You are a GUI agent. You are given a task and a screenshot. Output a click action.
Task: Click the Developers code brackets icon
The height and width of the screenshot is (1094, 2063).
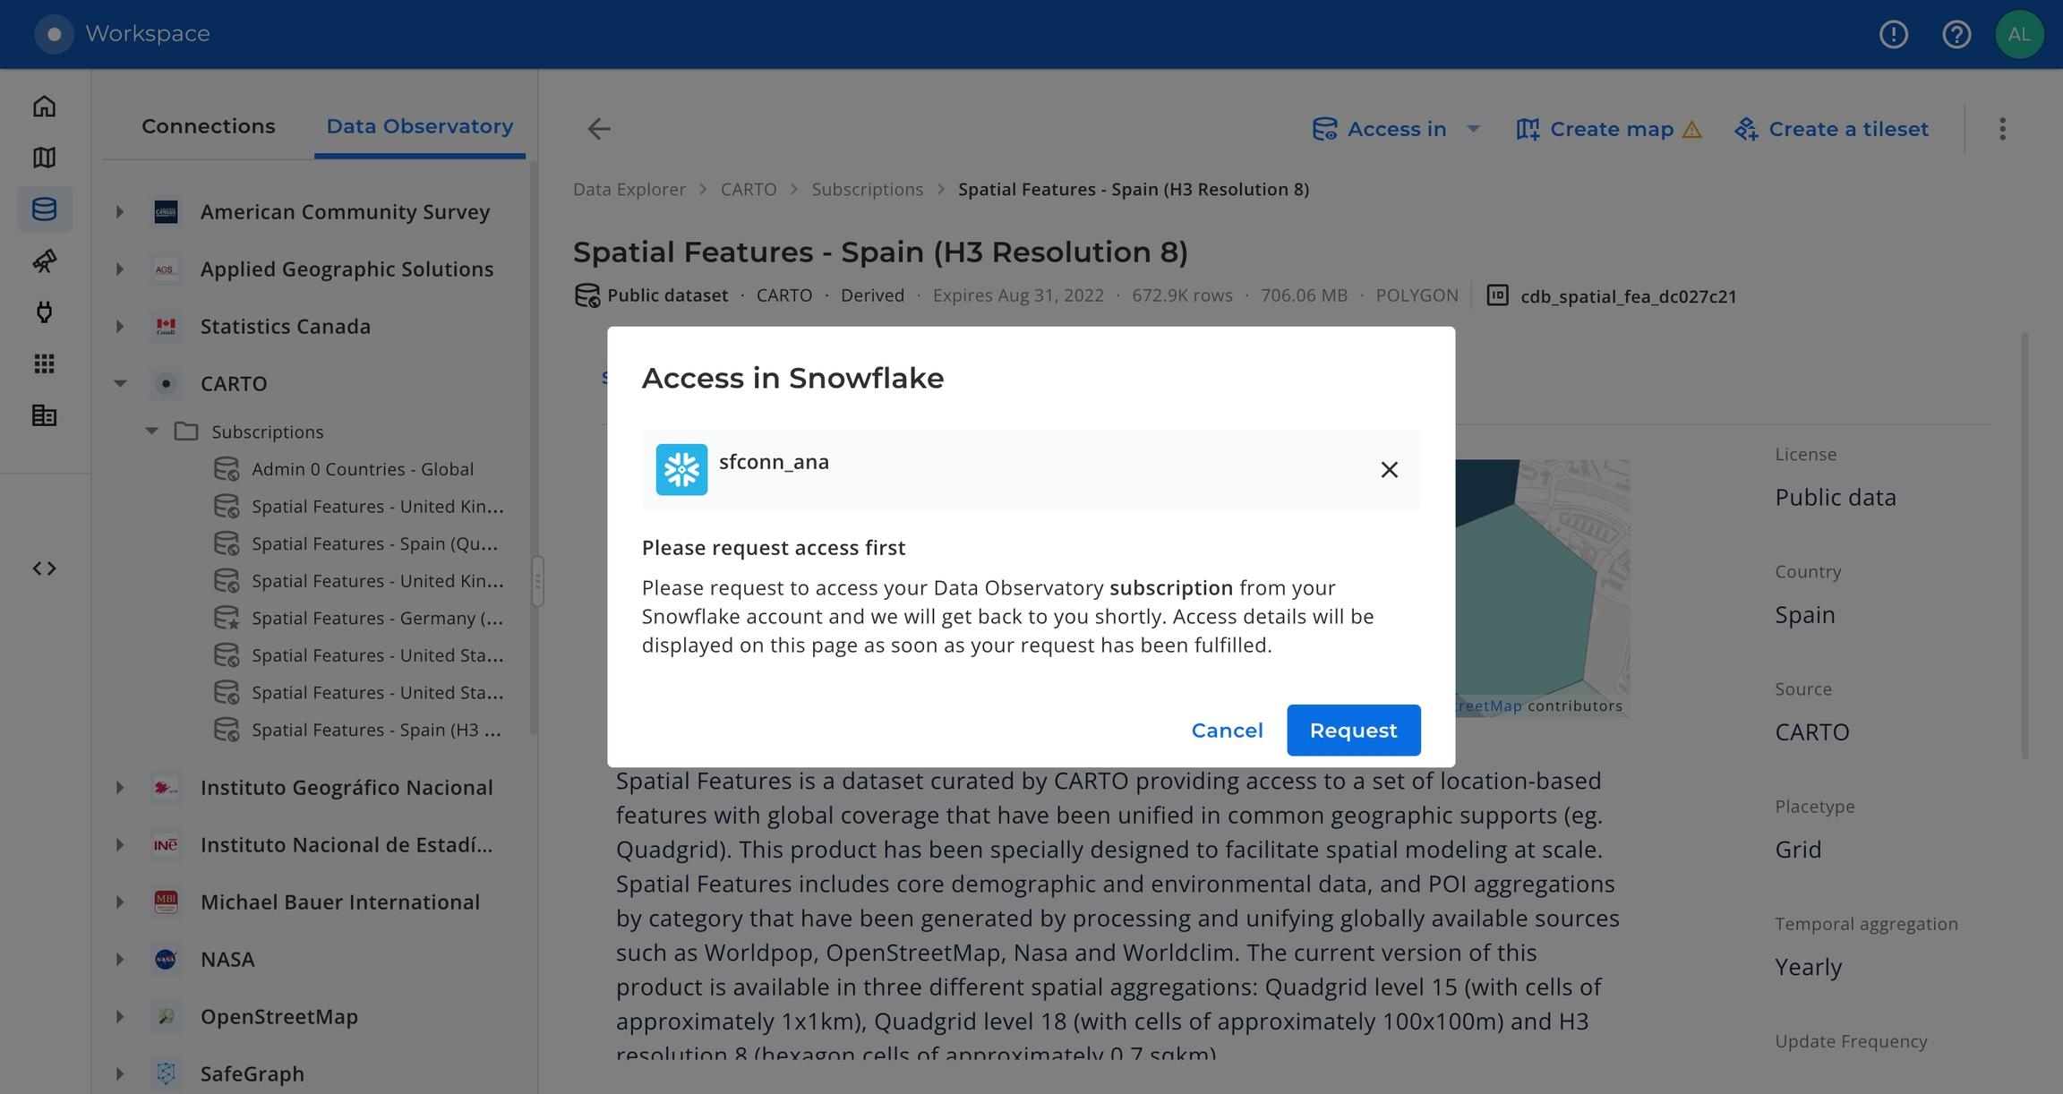click(x=44, y=568)
